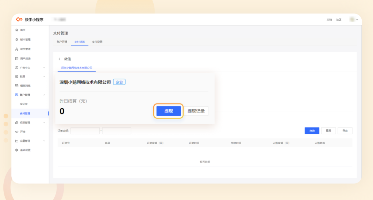The width and height of the screenshot is (373, 200).
Task: Switch to the 支付设置 tab
Action: point(97,42)
